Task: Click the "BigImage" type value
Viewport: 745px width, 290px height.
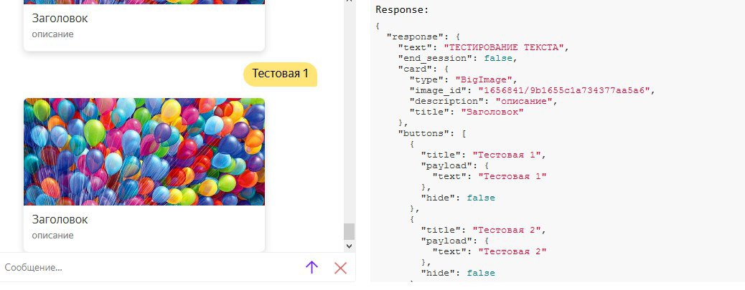Action: pos(483,79)
